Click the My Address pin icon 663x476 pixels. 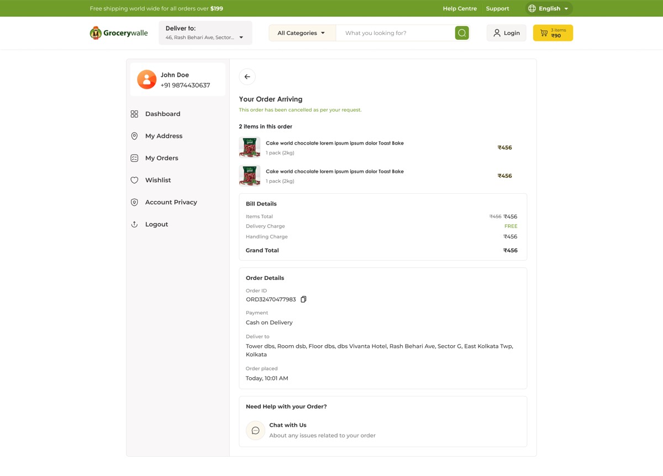pyautogui.click(x=134, y=136)
